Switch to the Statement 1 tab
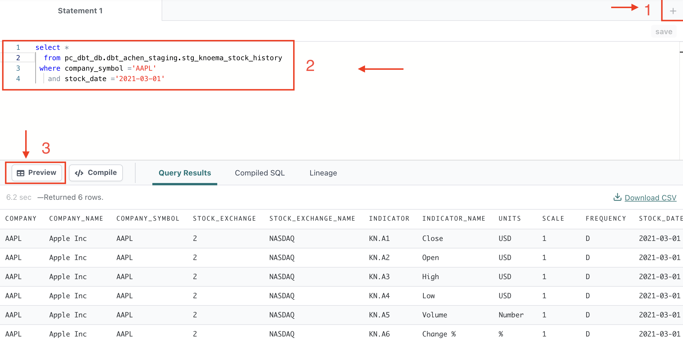The width and height of the screenshot is (683, 355). (80, 11)
